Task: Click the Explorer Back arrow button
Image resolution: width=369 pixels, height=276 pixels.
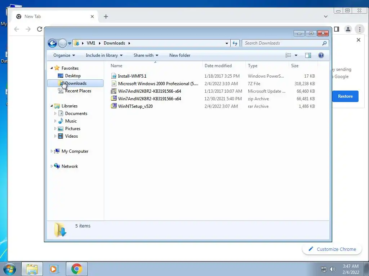Action: click(x=52, y=43)
